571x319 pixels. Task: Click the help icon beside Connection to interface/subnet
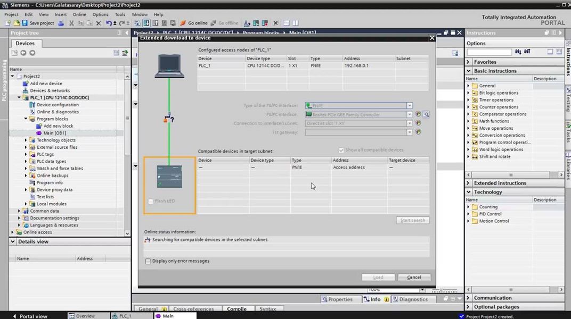[418, 123]
